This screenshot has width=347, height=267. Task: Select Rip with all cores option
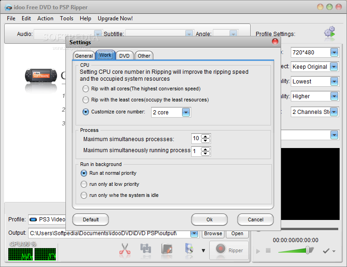86,89
